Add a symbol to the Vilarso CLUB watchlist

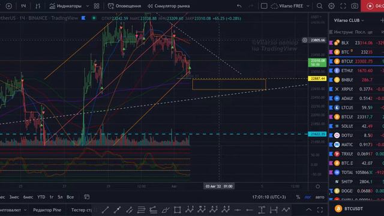382,20
